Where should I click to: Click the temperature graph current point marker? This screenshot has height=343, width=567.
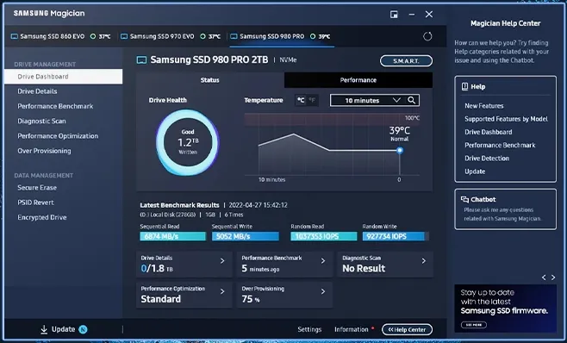[400, 150]
